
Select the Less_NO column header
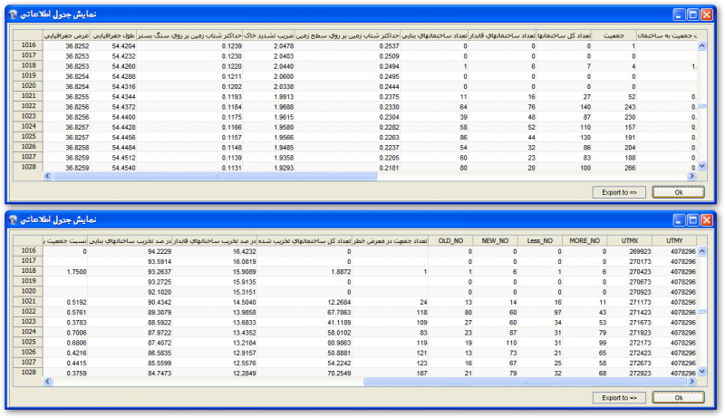click(538, 240)
